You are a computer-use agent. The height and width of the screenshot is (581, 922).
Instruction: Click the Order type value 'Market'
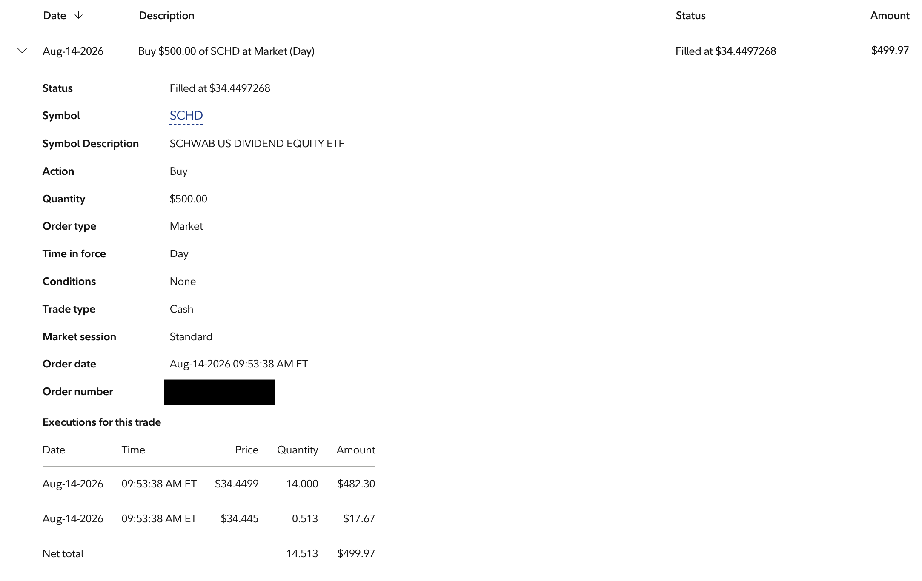[186, 226]
